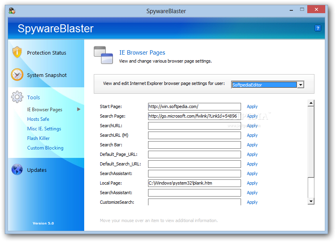
Task: Click the IE Browser Pages heading
Action: [x=142, y=53]
